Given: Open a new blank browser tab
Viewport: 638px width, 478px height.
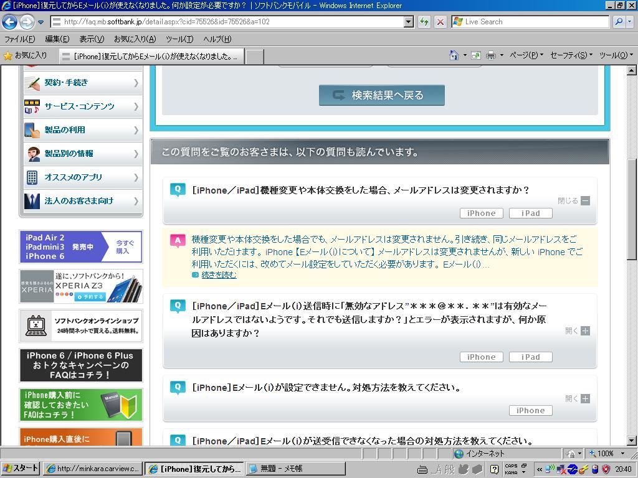Looking at the screenshot, I should [255, 57].
